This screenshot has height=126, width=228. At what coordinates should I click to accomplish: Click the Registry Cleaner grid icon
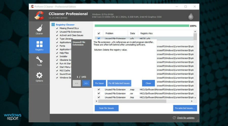tap(53, 25)
